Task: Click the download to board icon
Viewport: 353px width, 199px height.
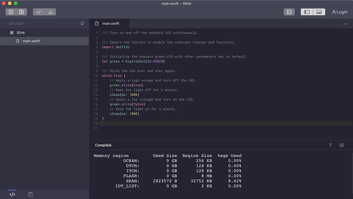Action: (50, 12)
